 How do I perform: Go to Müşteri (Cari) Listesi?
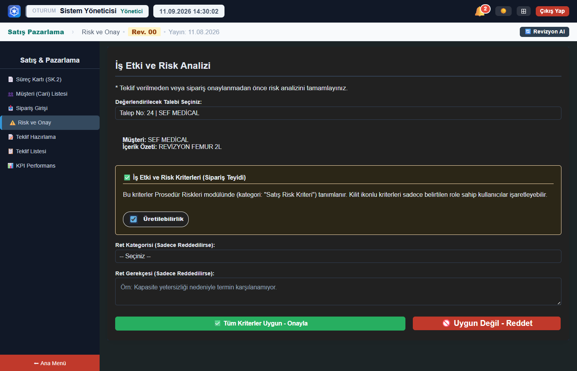(50, 94)
